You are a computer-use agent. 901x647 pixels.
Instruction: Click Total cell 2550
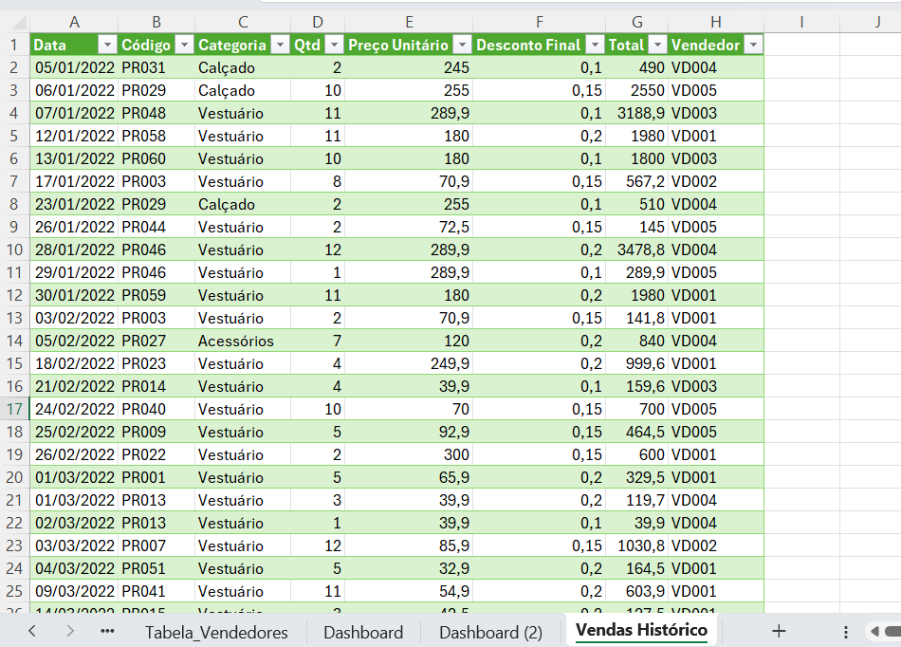pos(636,90)
